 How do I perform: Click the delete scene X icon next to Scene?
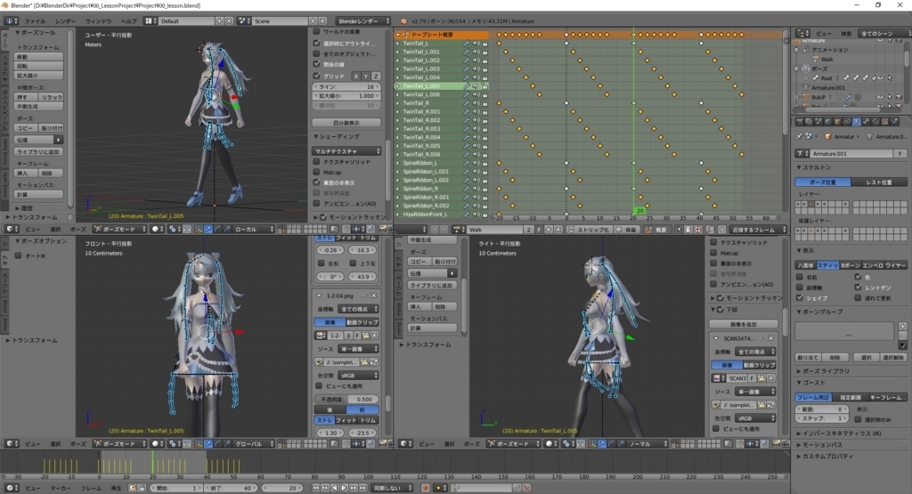(322, 21)
